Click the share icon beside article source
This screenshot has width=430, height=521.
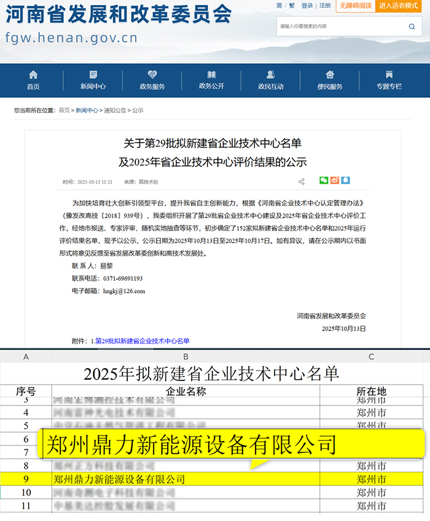(302, 182)
